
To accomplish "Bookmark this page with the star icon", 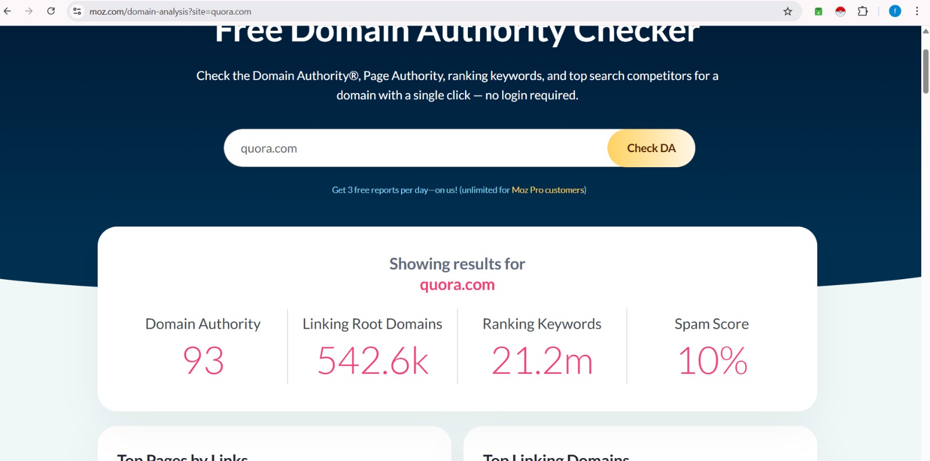I will (788, 12).
